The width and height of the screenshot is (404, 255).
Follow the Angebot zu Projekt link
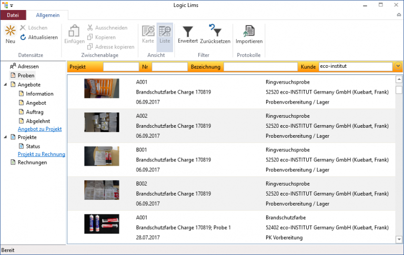coord(40,129)
